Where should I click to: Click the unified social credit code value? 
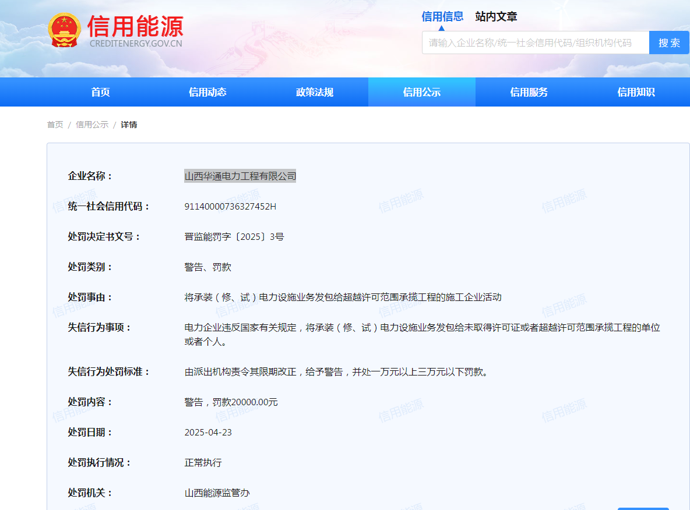(x=230, y=206)
